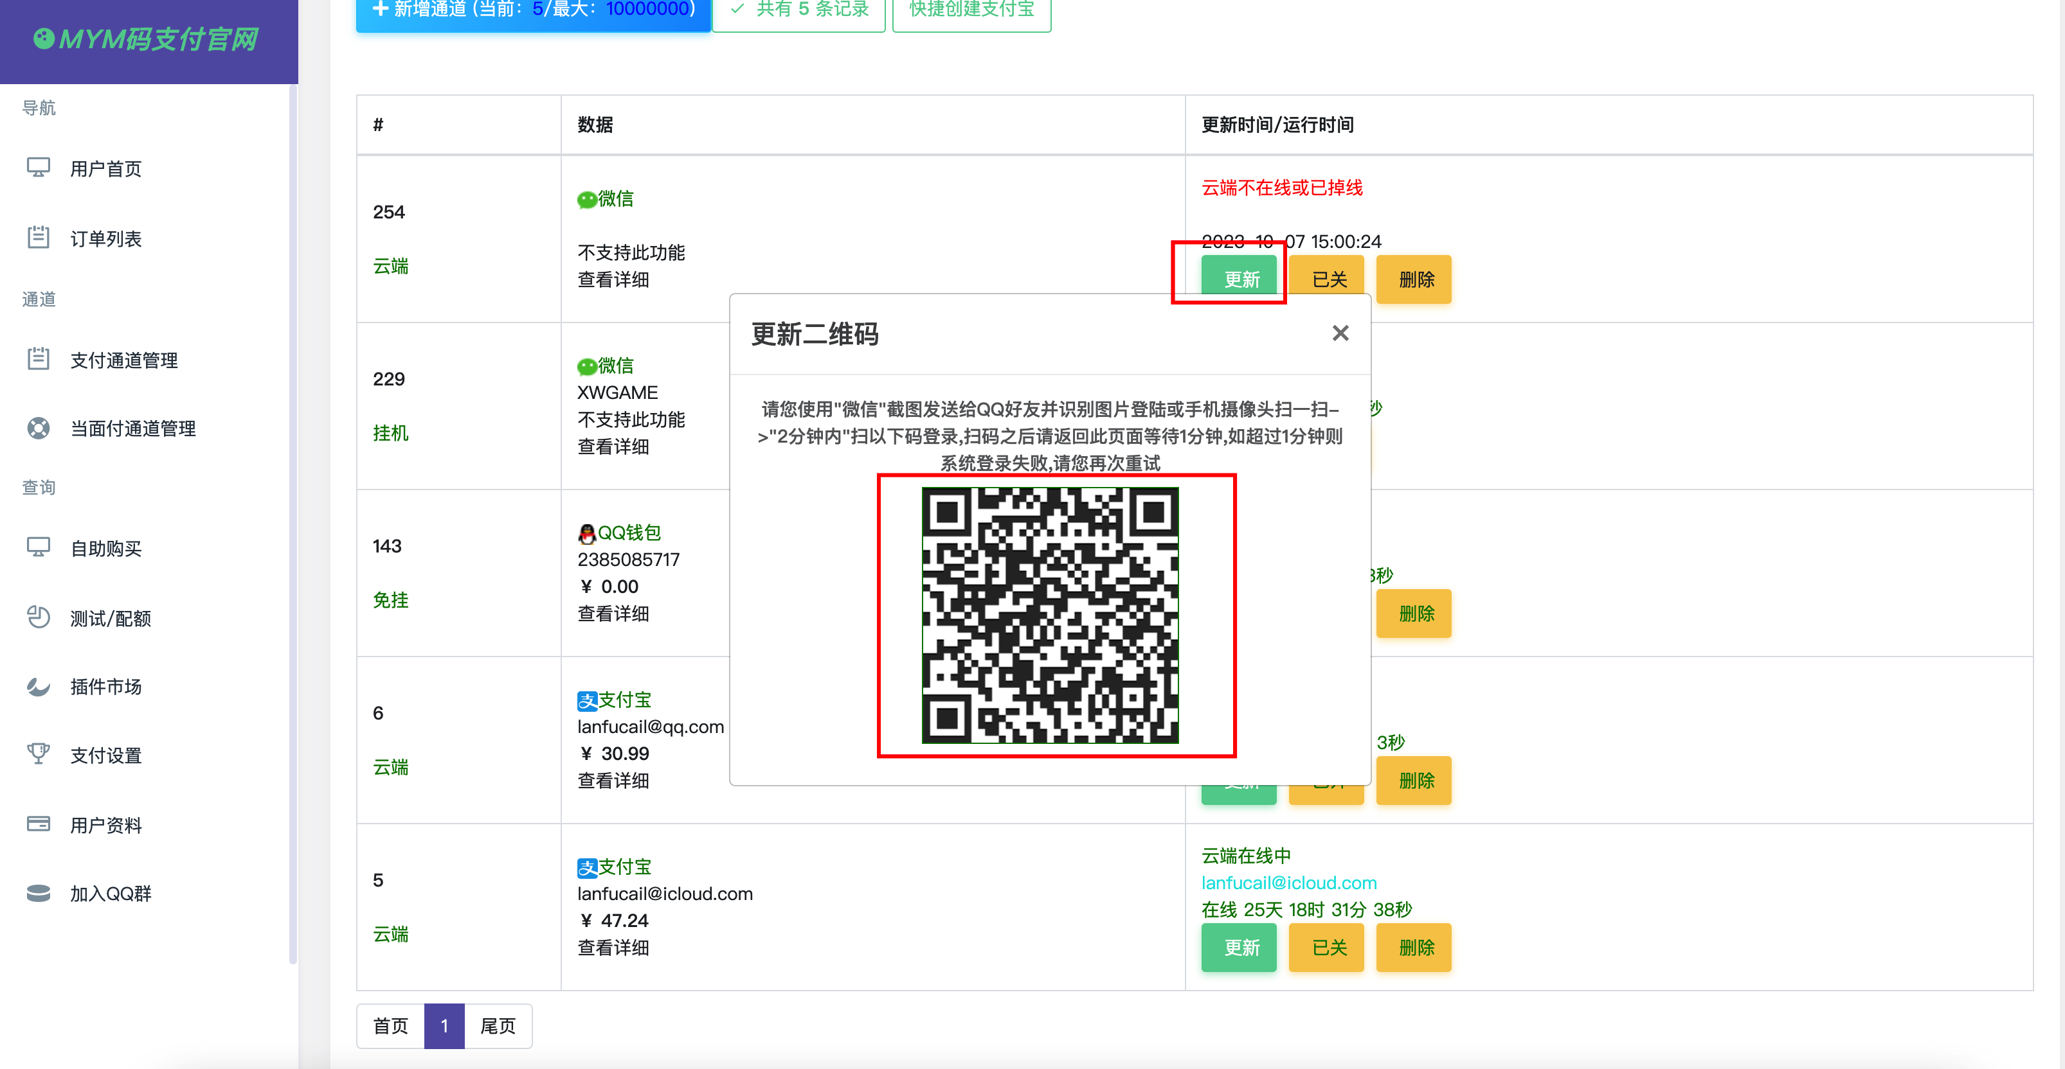
Task: View 查看详细 for XWGAME row
Action: (x=613, y=446)
